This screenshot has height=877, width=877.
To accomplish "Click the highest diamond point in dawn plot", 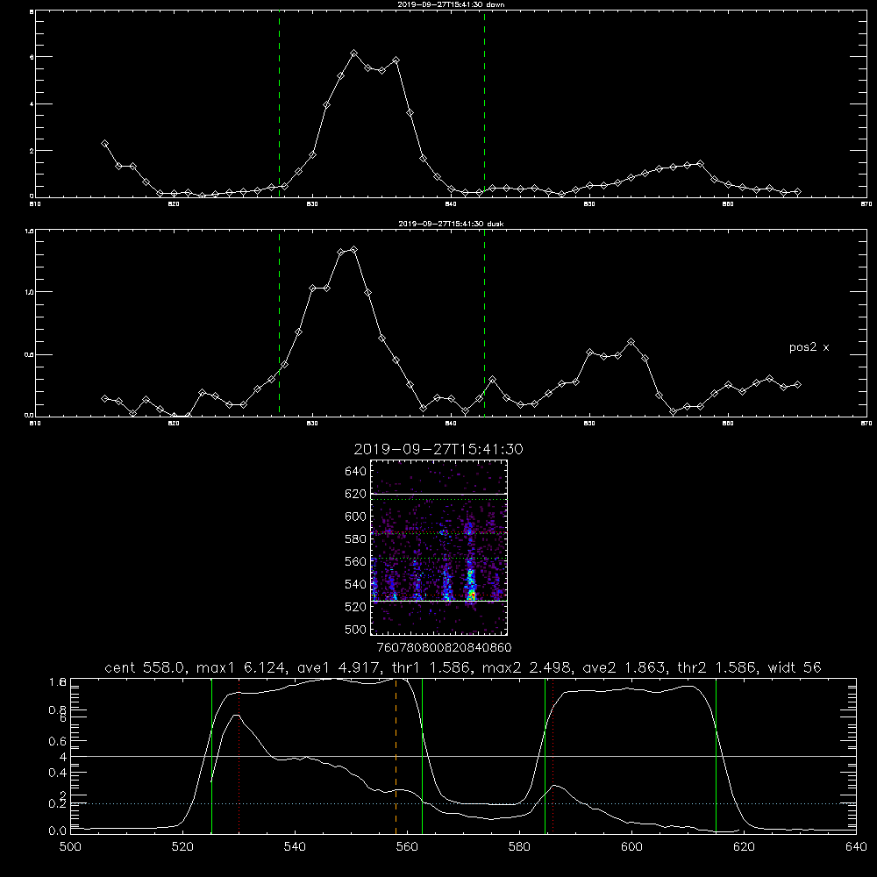I will pos(353,53).
